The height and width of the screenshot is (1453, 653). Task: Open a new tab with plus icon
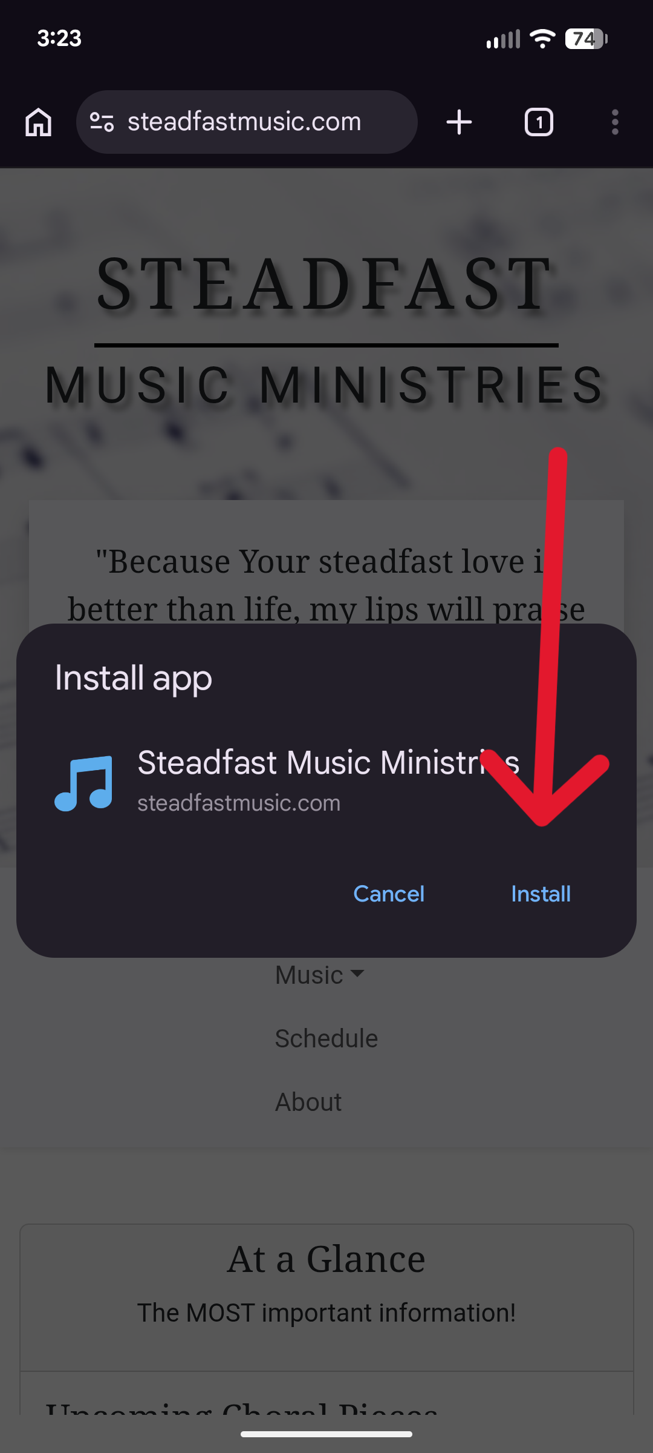click(x=459, y=122)
